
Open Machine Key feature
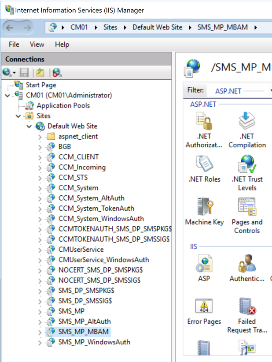[x=205, y=212]
